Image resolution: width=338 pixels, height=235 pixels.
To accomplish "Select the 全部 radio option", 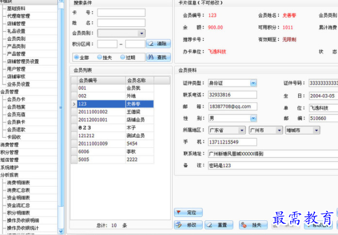I will (81, 58).
